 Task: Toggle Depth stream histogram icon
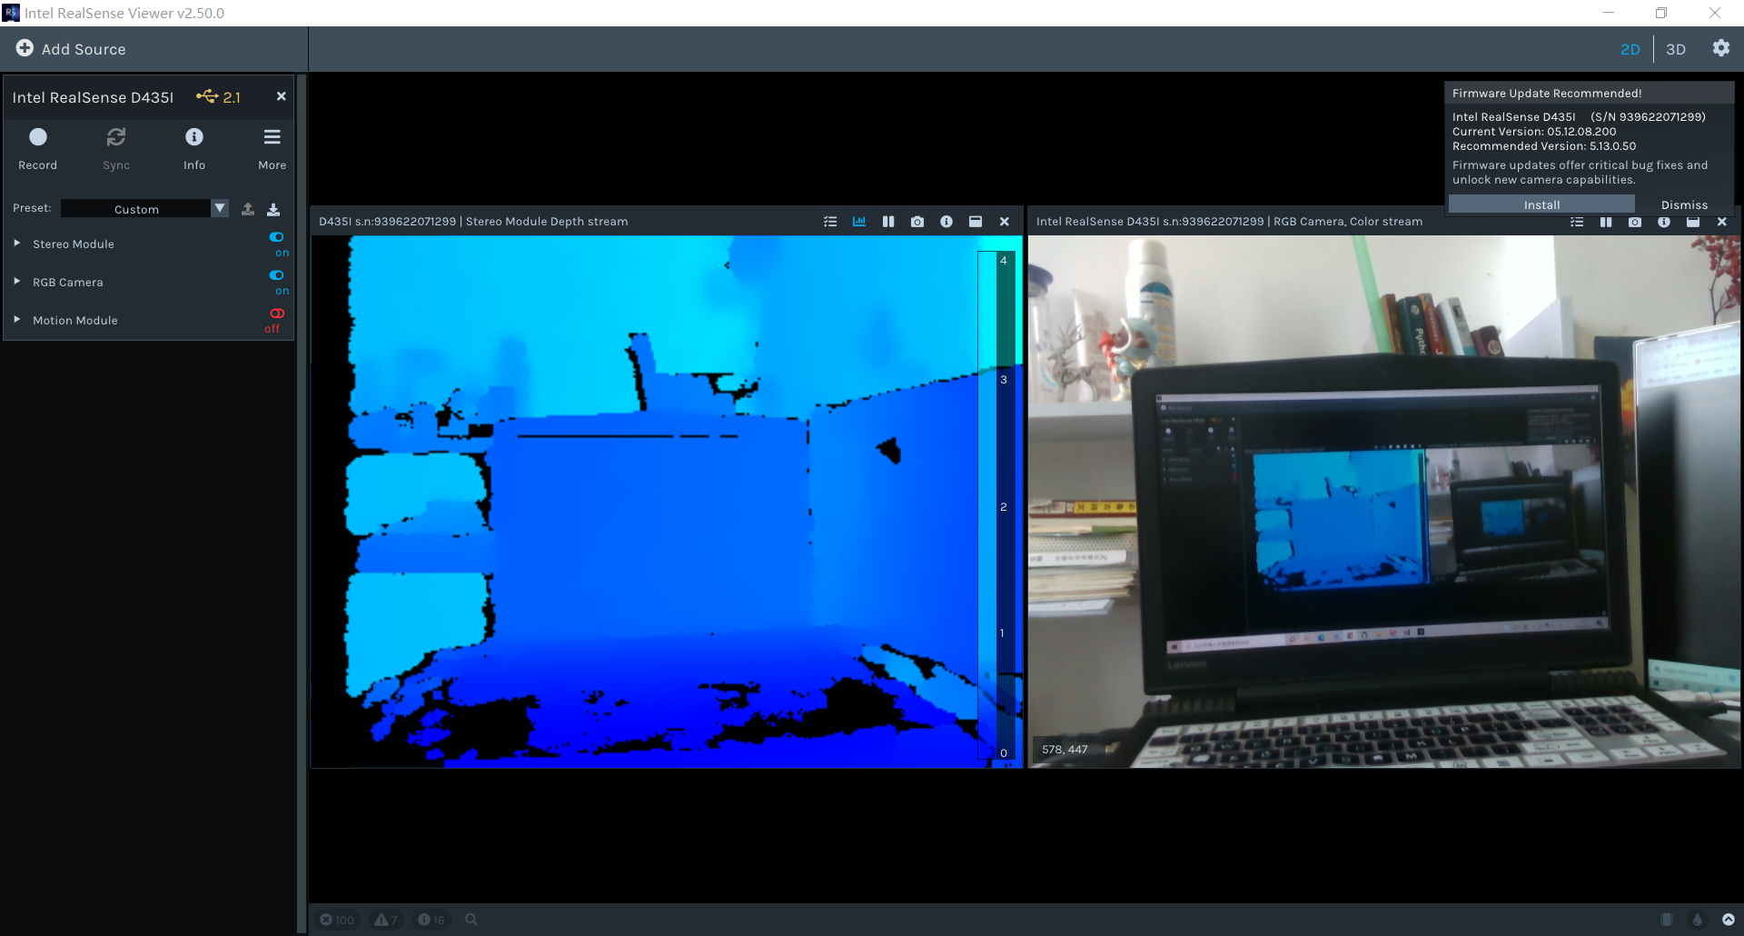click(x=859, y=222)
